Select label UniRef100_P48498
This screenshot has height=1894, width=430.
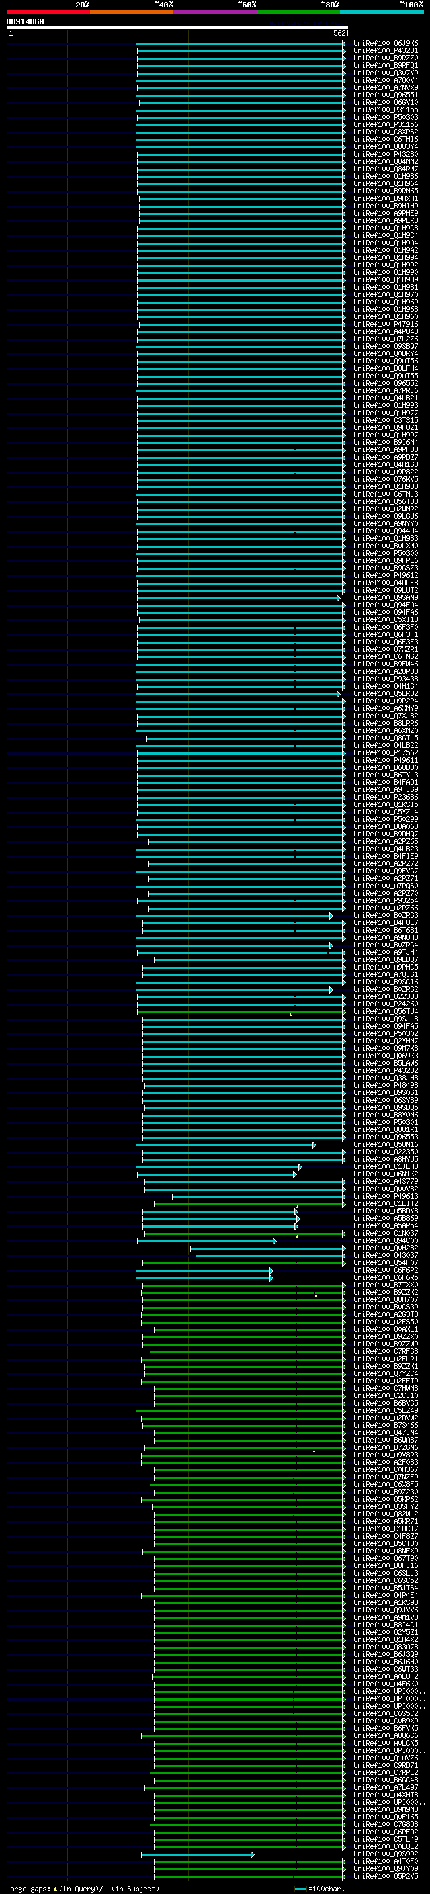click(x=386, y=1085)
